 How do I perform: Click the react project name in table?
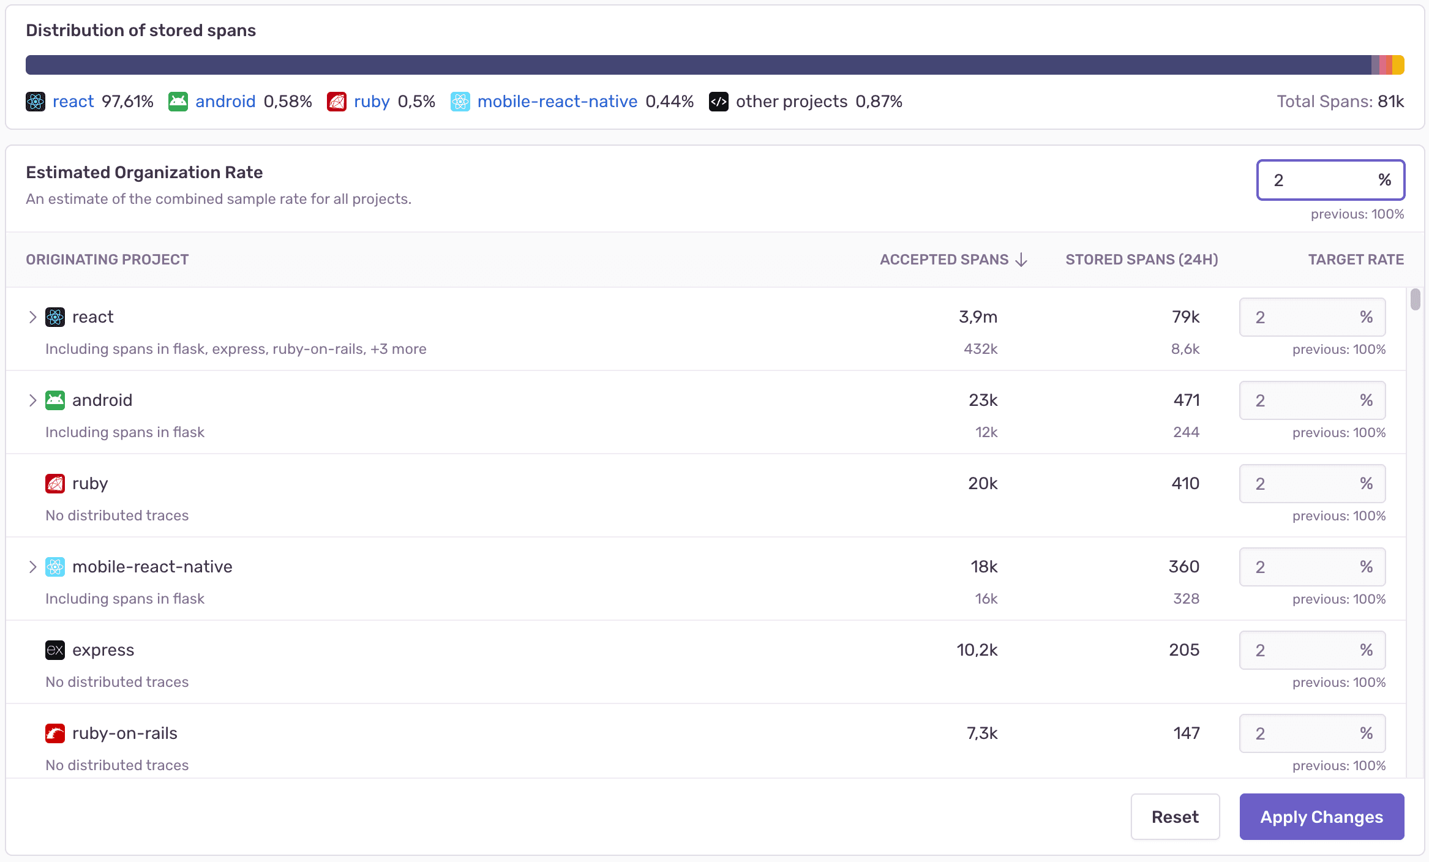tap(93, 317)
